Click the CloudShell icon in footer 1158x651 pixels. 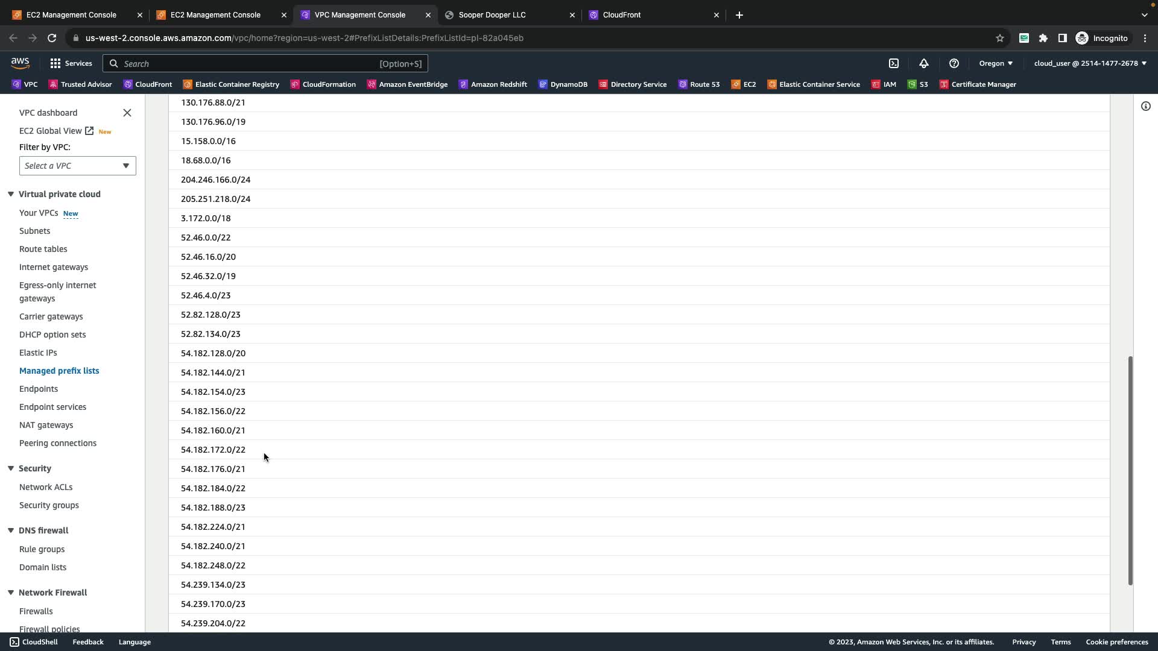coord(14,642)
